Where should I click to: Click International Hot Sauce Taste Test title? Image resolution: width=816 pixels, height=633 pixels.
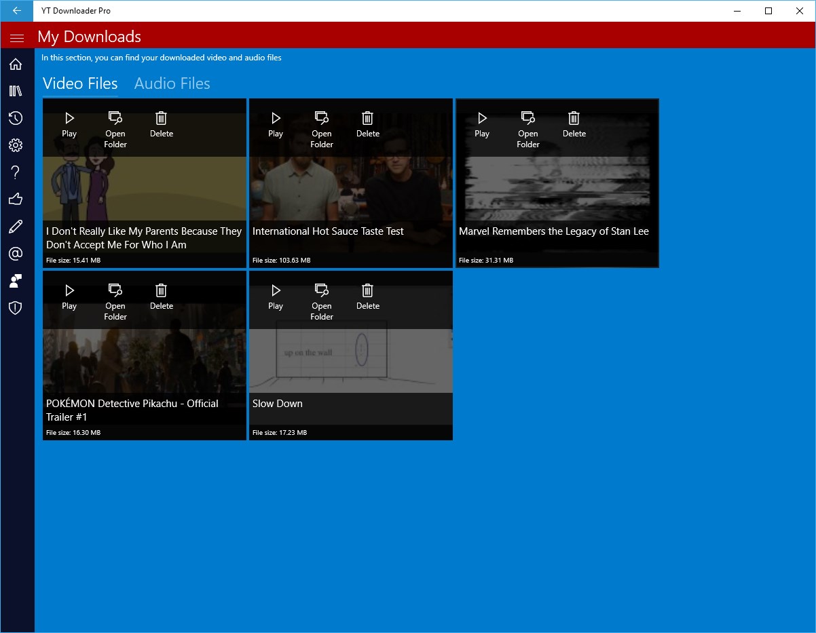coord(328,231)
